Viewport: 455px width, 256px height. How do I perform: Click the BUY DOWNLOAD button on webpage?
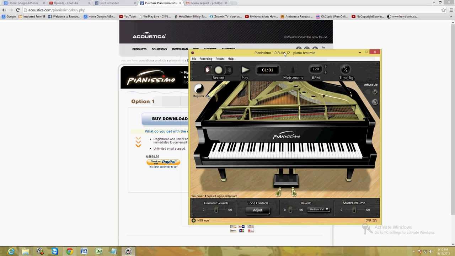tap(165, 119)
